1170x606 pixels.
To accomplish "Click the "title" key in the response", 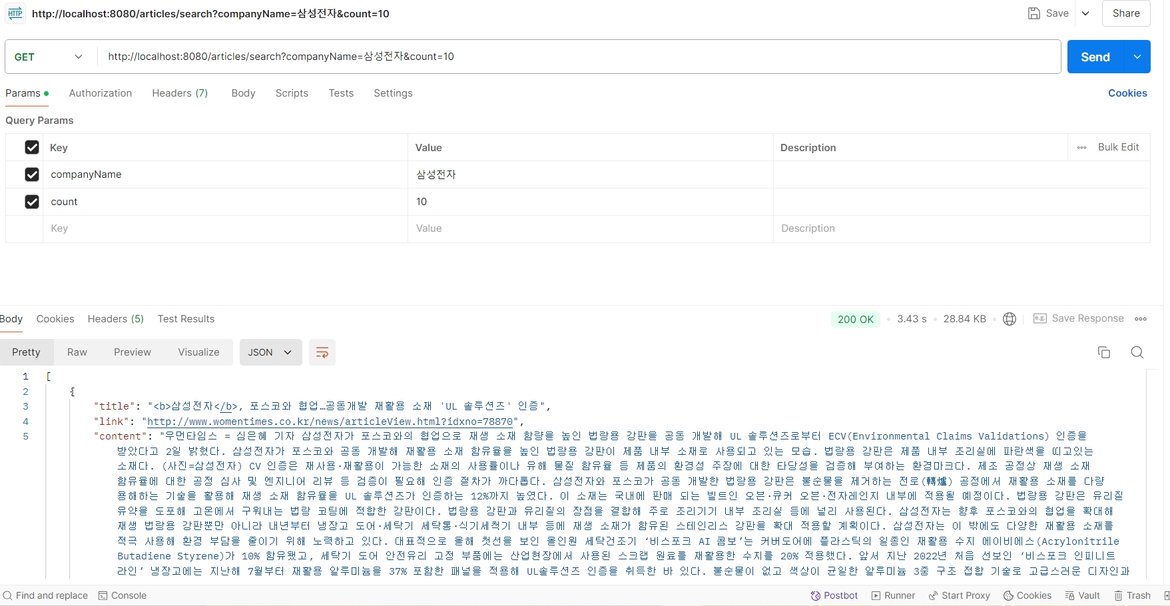I will click(115, 406).
